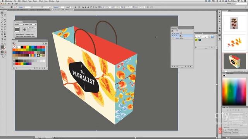248x139 pixels.
Task: Open the Apple menu
Action: (3, 1)
